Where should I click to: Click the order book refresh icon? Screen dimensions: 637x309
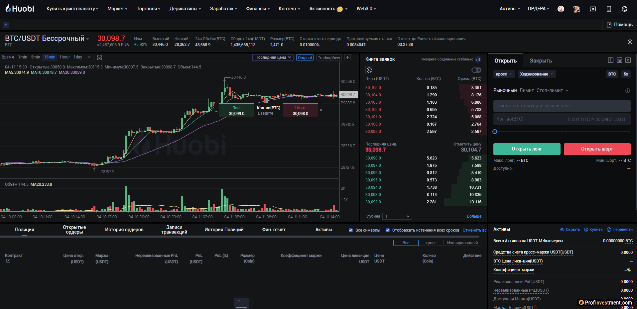coord(369,70)
